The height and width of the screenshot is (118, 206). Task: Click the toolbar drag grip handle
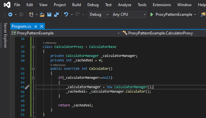pyautogui.click(x=5, y=14)
